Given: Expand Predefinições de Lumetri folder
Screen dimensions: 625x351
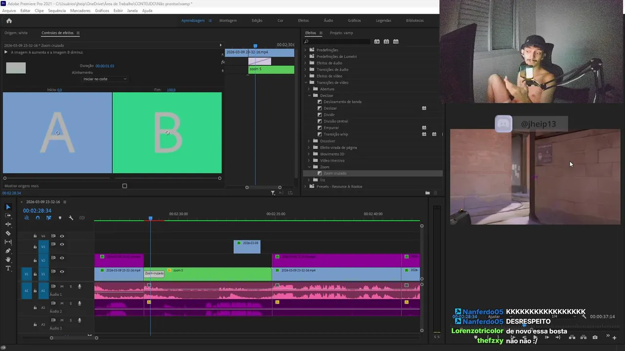Looking at the screenshot, I should coord(306,57).
